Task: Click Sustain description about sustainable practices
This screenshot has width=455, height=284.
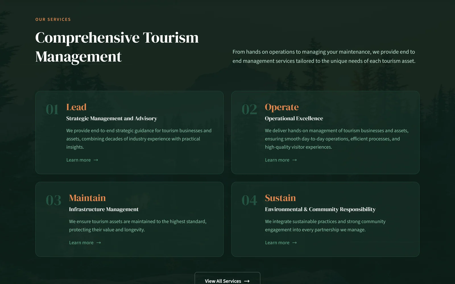Action: 325,225
